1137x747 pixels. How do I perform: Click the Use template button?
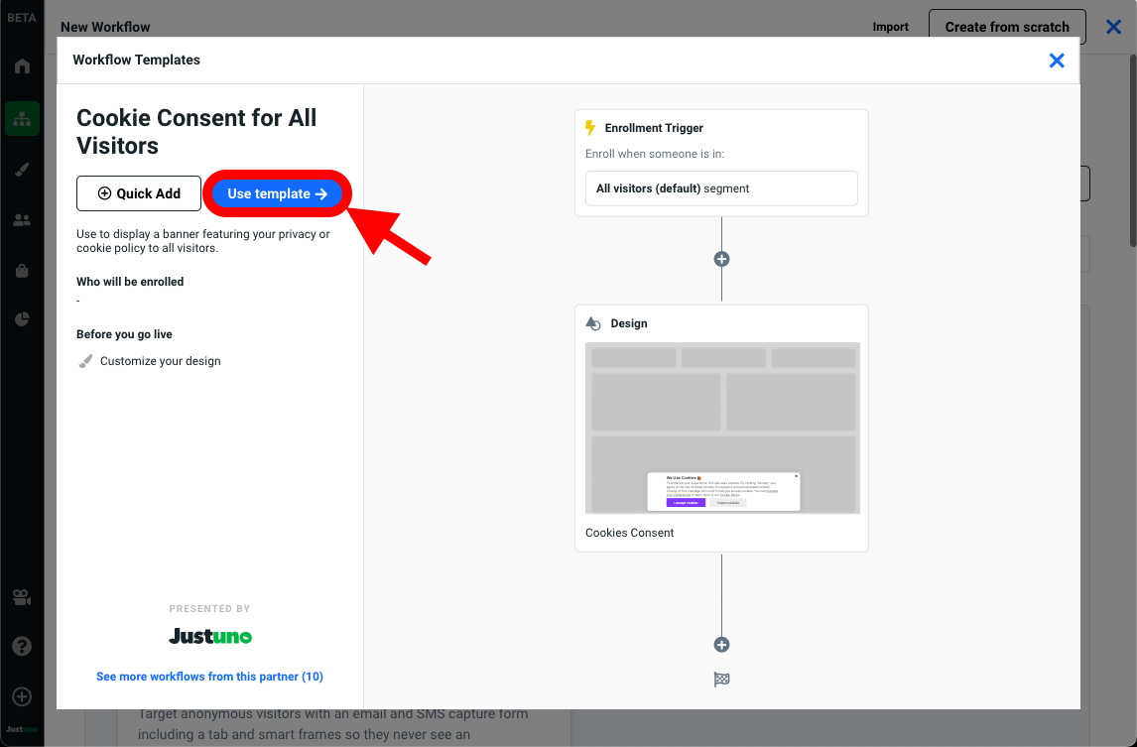[x=277, y=194]
